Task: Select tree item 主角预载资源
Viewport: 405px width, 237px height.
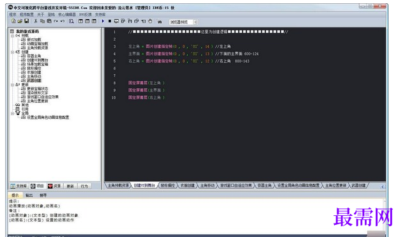Action: point(38,48)
